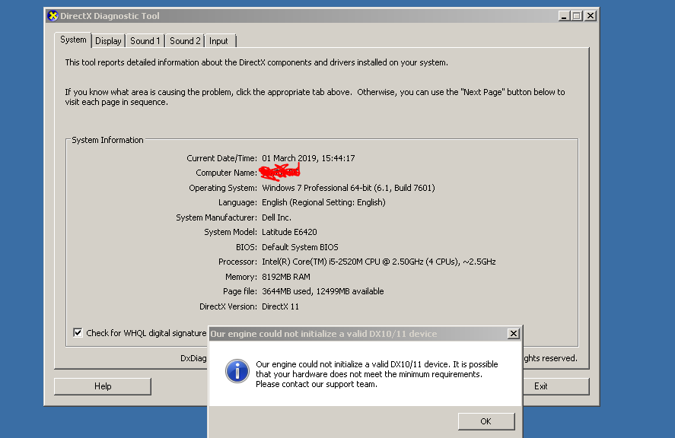Click the Help button
This screenshot has width=675, height=438.
103,386
